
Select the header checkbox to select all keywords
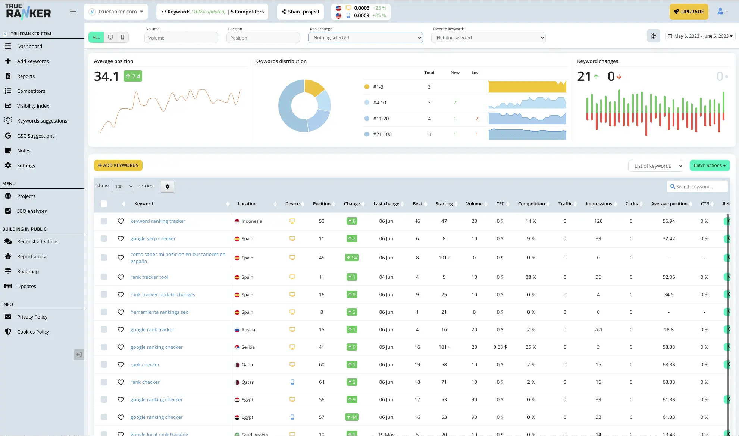tap(104, 204)
